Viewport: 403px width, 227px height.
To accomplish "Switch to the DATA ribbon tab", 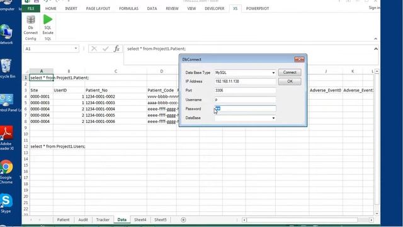I will coord(152,8).
